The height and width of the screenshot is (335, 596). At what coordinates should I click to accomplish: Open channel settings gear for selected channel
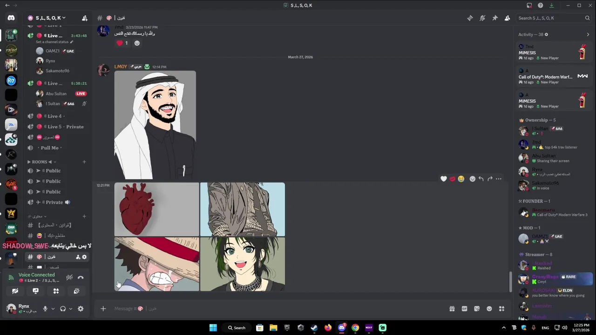click(84, 257)
